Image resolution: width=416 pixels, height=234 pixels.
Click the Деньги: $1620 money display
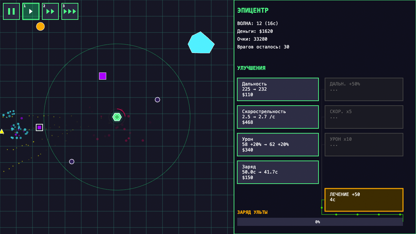[x=255, y=31]
